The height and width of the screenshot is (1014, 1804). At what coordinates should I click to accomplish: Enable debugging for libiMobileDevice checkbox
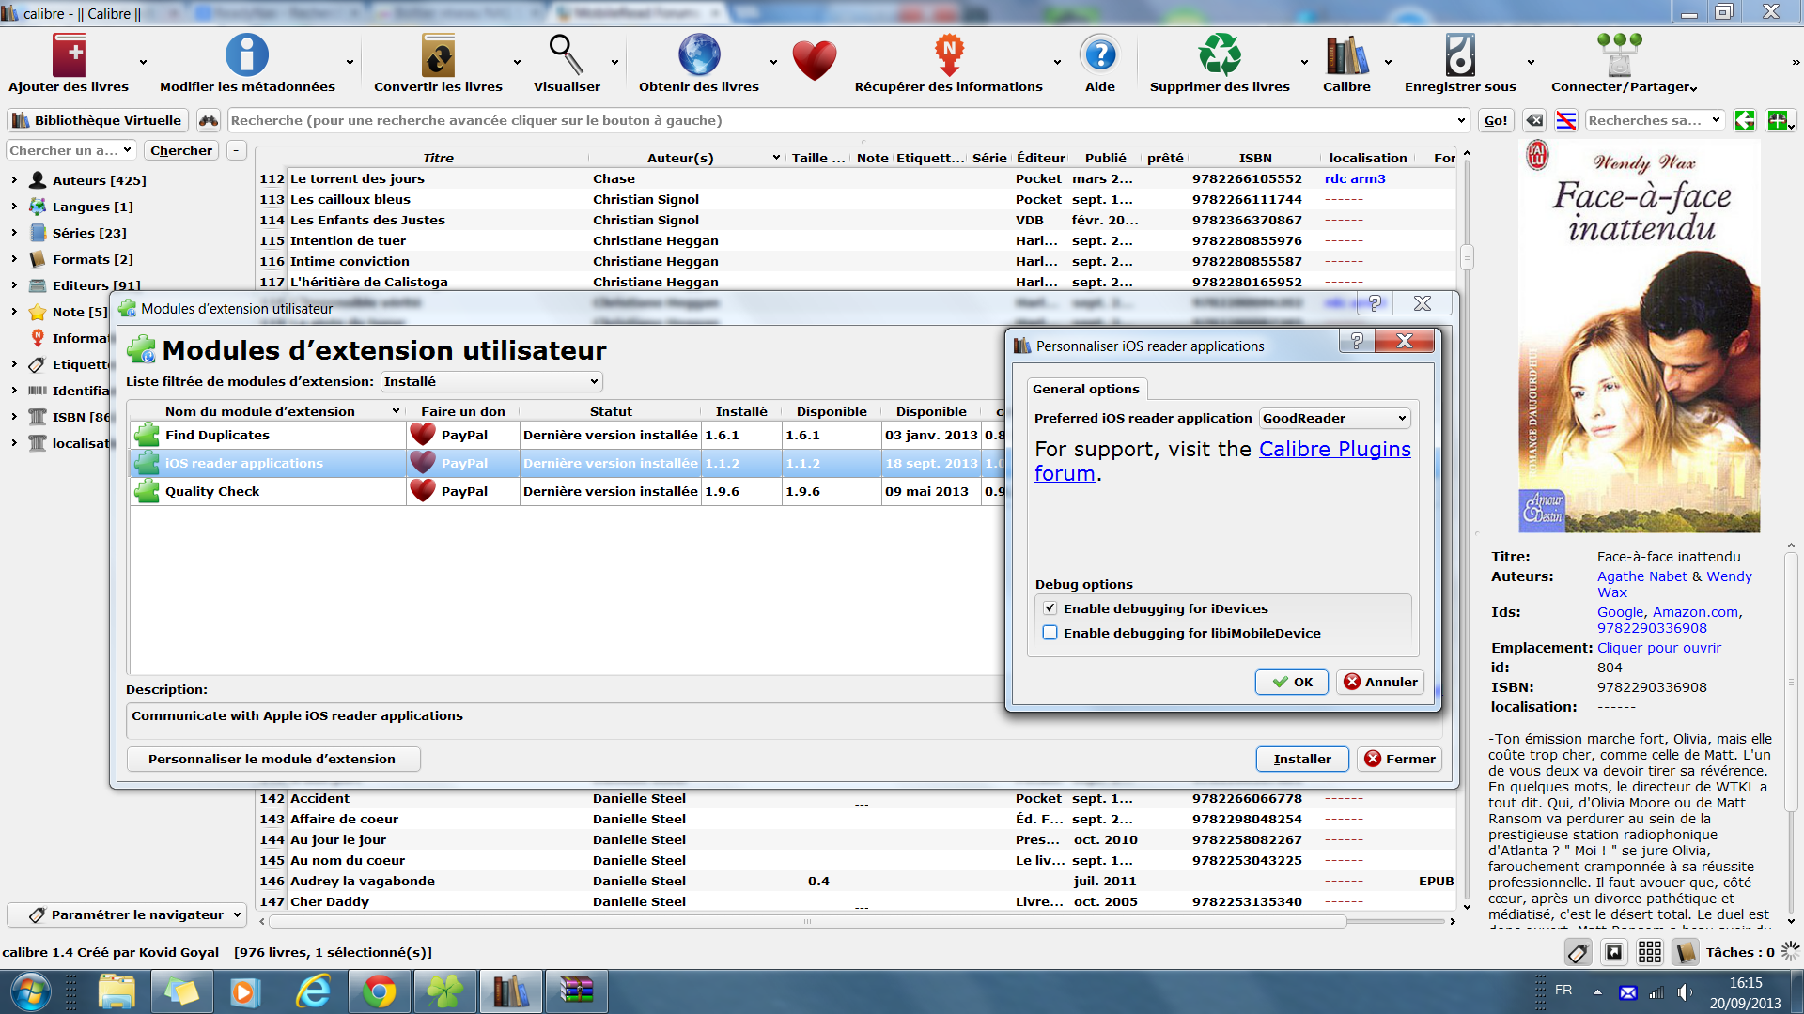click(x=1050, y=633)
